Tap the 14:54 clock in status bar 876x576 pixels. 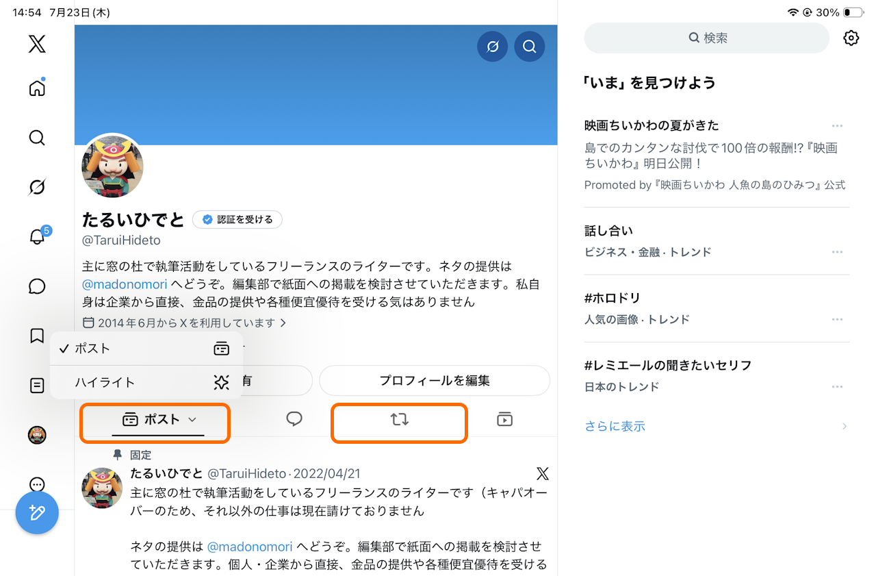(27, 12)
